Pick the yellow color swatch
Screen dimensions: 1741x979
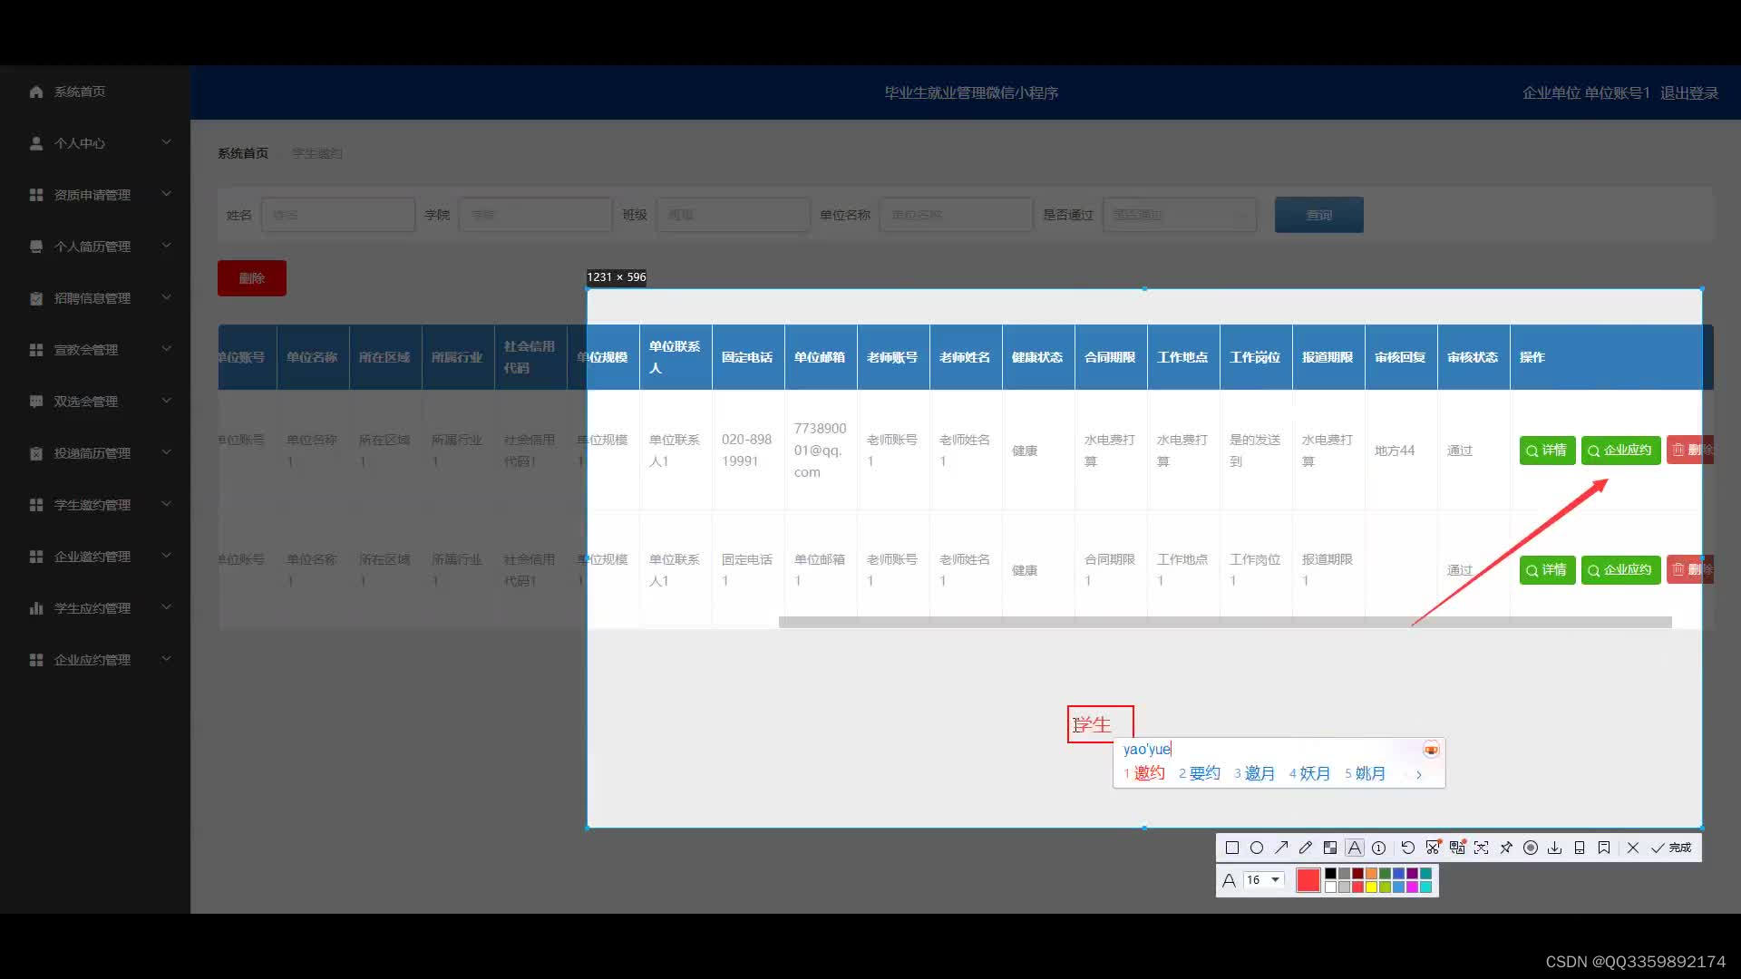(x=1371, y=887)
